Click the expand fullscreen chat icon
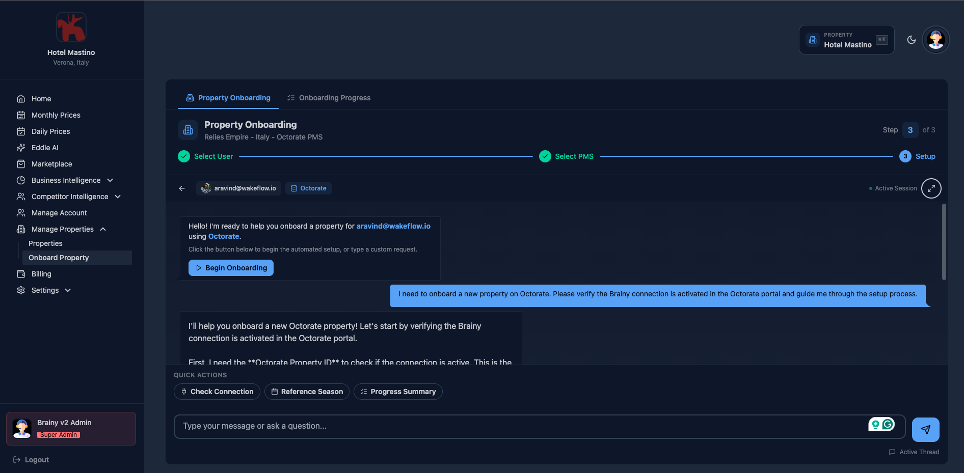Image resolution: width=964 pixels, height=473 pixels. pos(931,188)
